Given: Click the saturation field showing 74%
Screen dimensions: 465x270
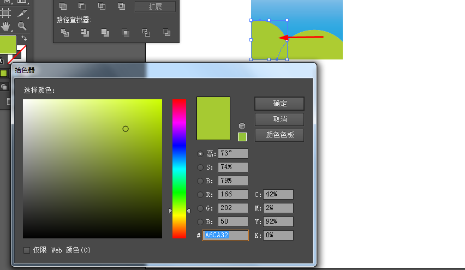Looking at the screenshot, I should (233, 167).
